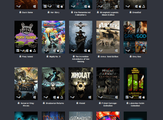Click the Windows icon on Mighty No. 9 cover
Image resolution: width=163 pixels, height=120 pixels.
(54, 50)
